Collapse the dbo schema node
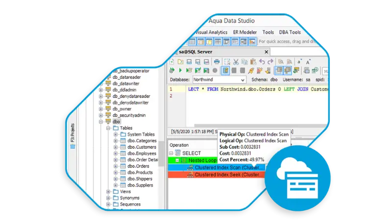Viewport: 392px width, 220px height. click(101, 122)
